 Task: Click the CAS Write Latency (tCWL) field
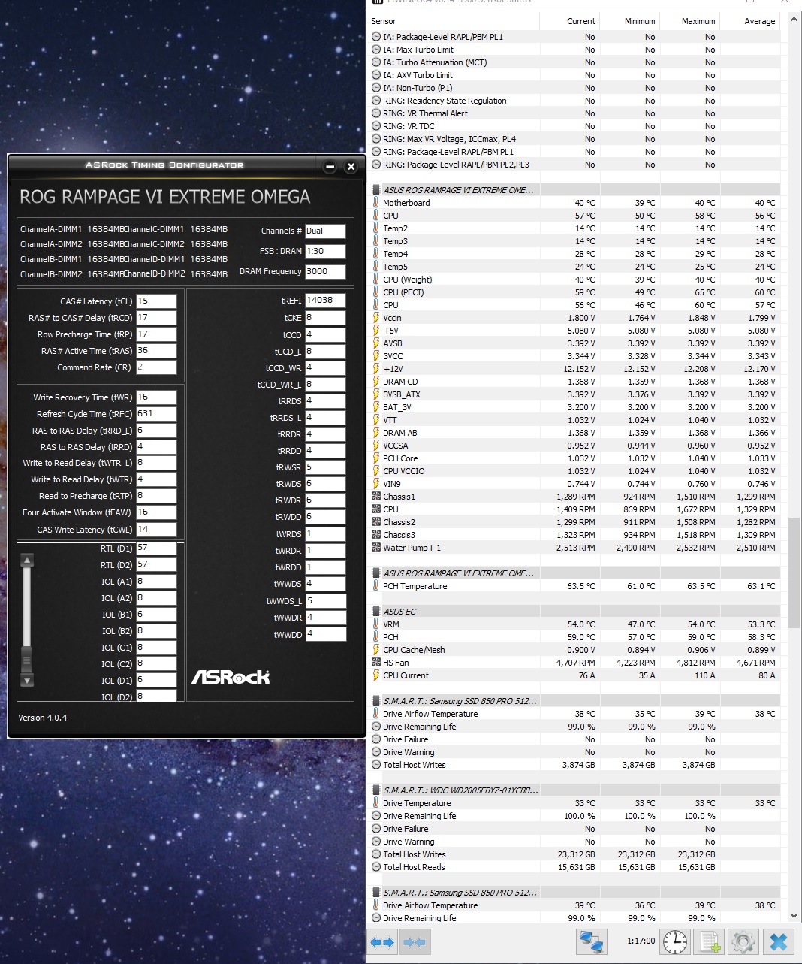click(x=156, y=529)
